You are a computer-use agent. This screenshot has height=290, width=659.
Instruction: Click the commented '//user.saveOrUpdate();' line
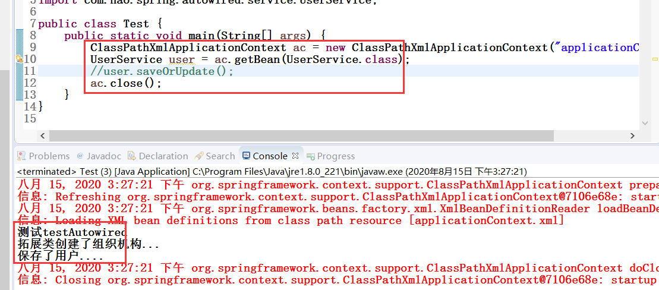tap(162, 71)
